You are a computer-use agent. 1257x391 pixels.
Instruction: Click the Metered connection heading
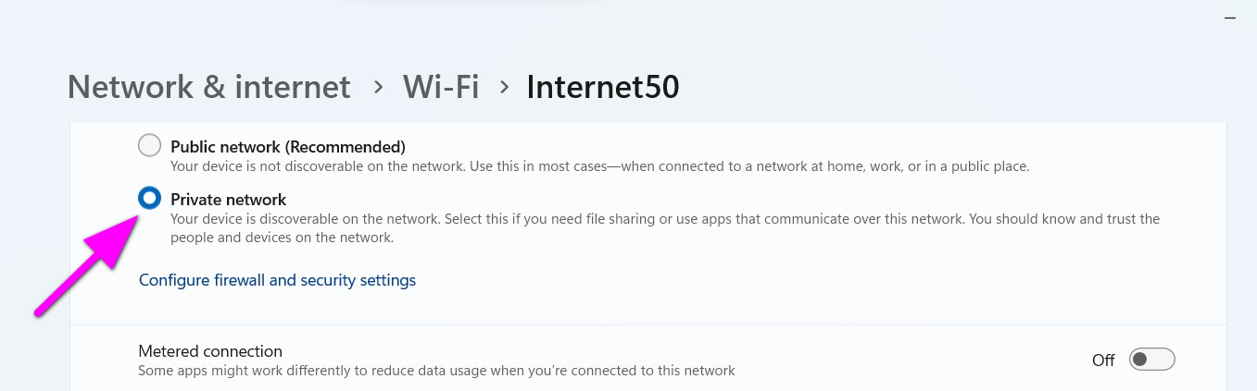coord(210,351)
